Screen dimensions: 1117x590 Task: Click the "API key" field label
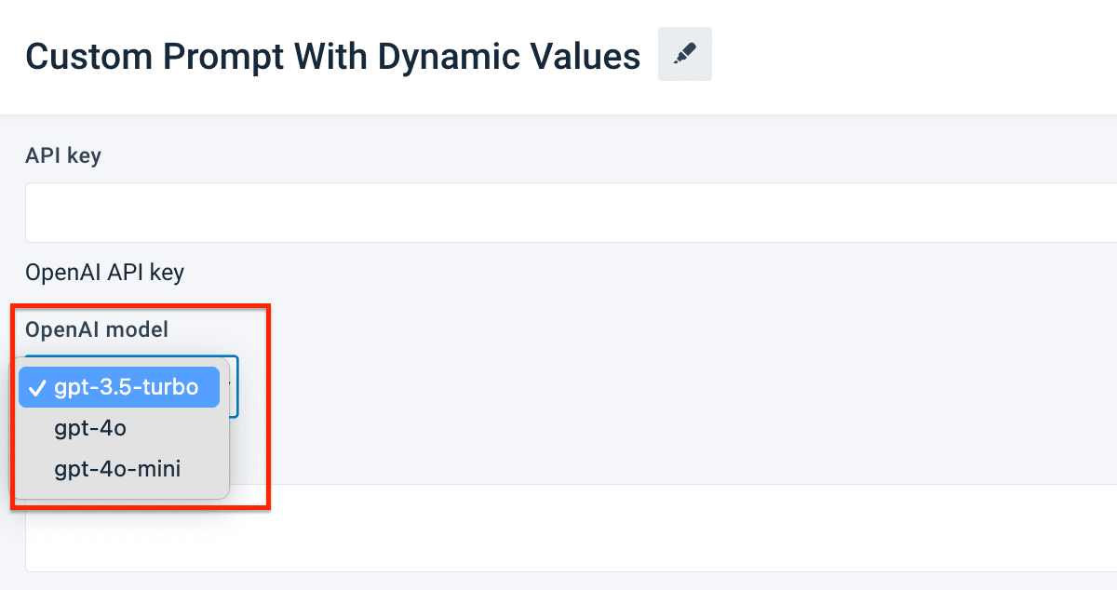coord(63,155)
